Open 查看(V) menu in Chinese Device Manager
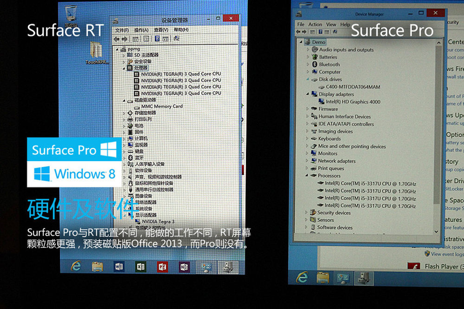This screenshot has height=309, width=464. [161, 30]
